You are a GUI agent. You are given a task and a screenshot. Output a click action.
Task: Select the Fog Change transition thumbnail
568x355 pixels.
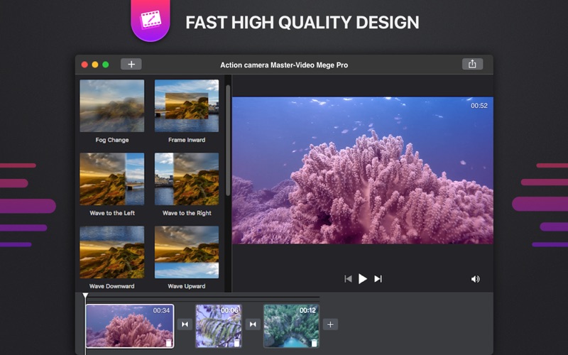pos(112,106)
